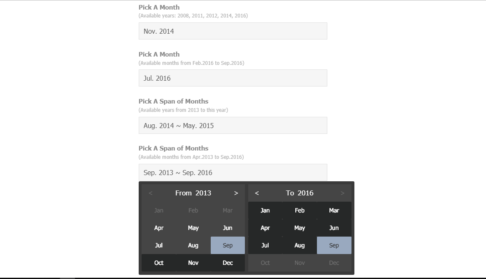The image size is (486, 279).
Task: Select Apr in the From 2013 panel
Action: [x=159, y=228]
